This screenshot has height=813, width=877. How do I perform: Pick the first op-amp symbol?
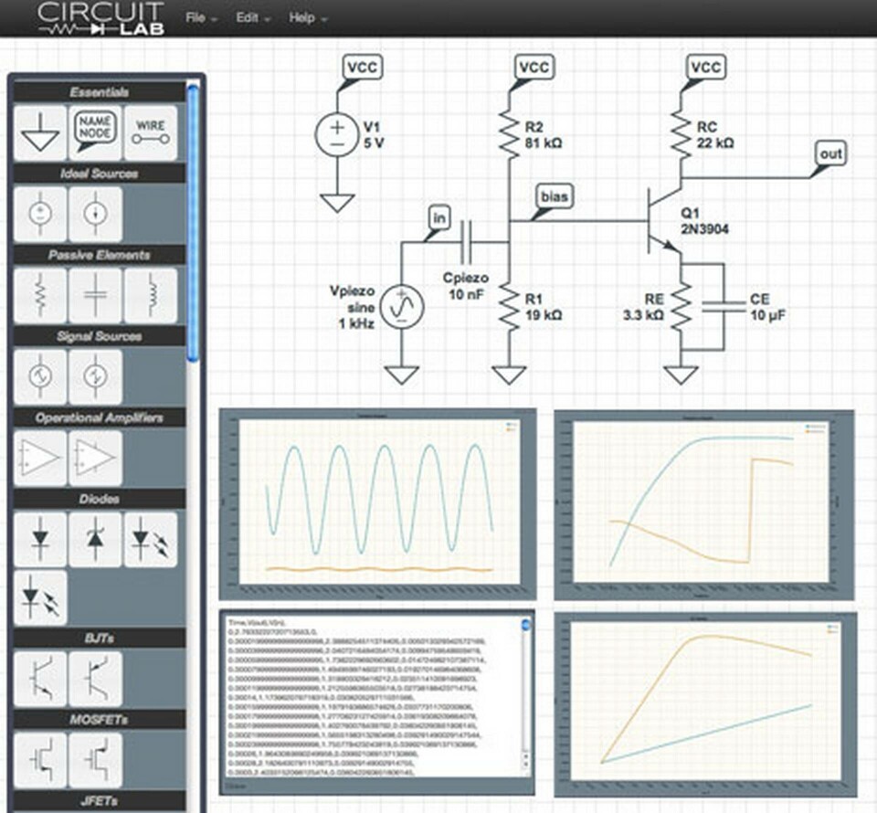click(x=40, y=458)
